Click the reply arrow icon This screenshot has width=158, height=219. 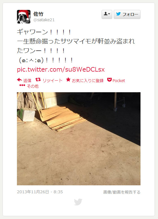coord(19,80)
